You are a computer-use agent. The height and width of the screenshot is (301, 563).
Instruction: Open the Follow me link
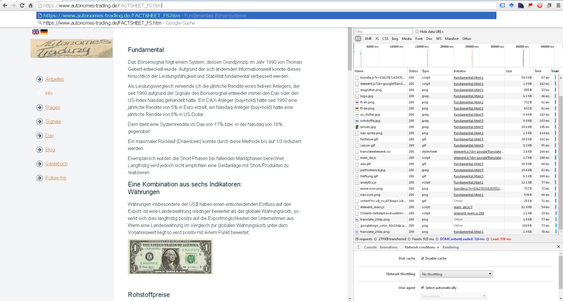tap(56, 178)
